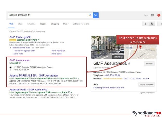Switch to the Actualités tab
Image resolution: width=166 pixels, height=121 pixels.
tap(31, 24)
